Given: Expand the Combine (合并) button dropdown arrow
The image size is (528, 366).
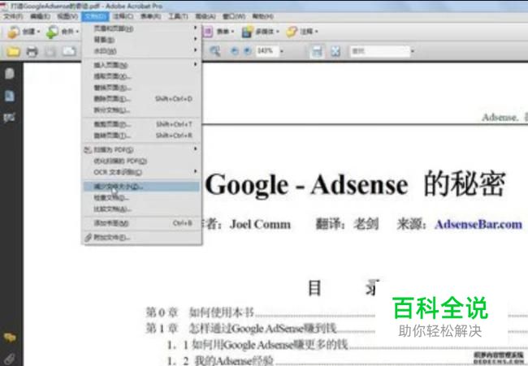Looking at the screenshot, I should (77, 32).
